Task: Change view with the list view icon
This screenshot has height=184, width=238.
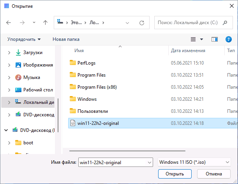Action: pyautogui.click(x=193, y=39)
